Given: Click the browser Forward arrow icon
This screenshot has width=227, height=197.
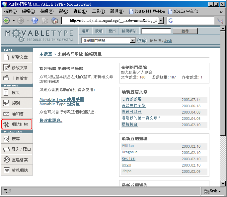Looking at the screenshot, I should click(21, 21).
